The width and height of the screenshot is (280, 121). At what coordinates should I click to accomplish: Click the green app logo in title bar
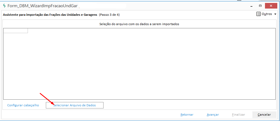[4, 6]
